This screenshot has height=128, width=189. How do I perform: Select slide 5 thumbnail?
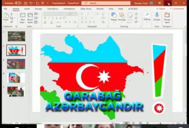pos(16,92)
